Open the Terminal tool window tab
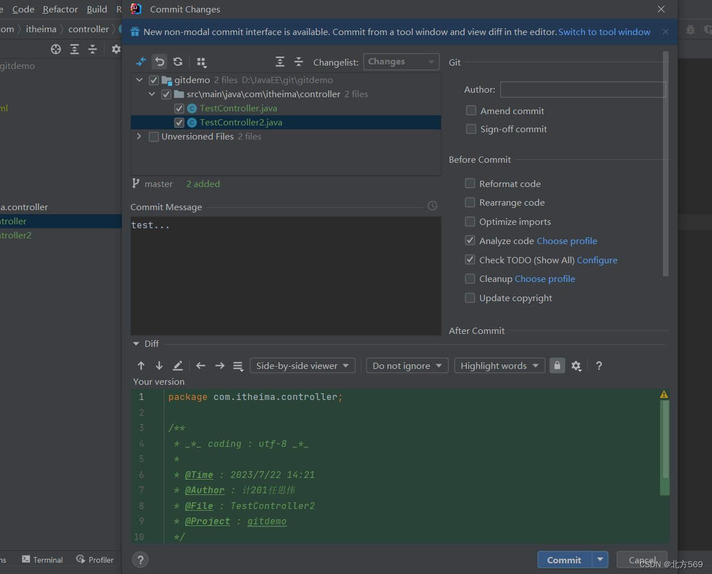712x574 pixels. point(42,559)
